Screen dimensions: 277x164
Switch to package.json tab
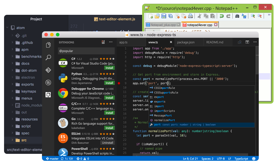pos(186,42)
